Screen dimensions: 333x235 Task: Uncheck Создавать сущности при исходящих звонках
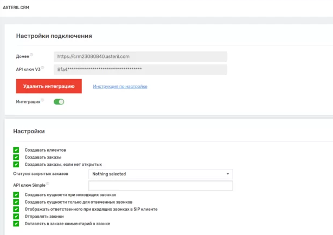click(x=16, y=194)
